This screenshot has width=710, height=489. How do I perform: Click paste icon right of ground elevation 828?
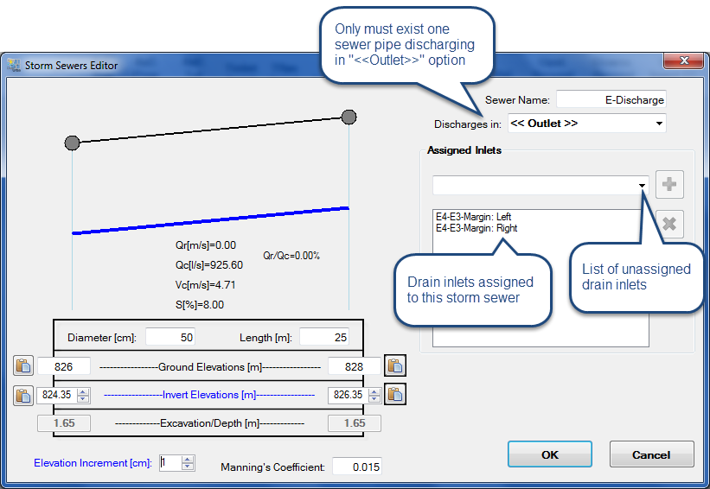(x=394, y=366)
